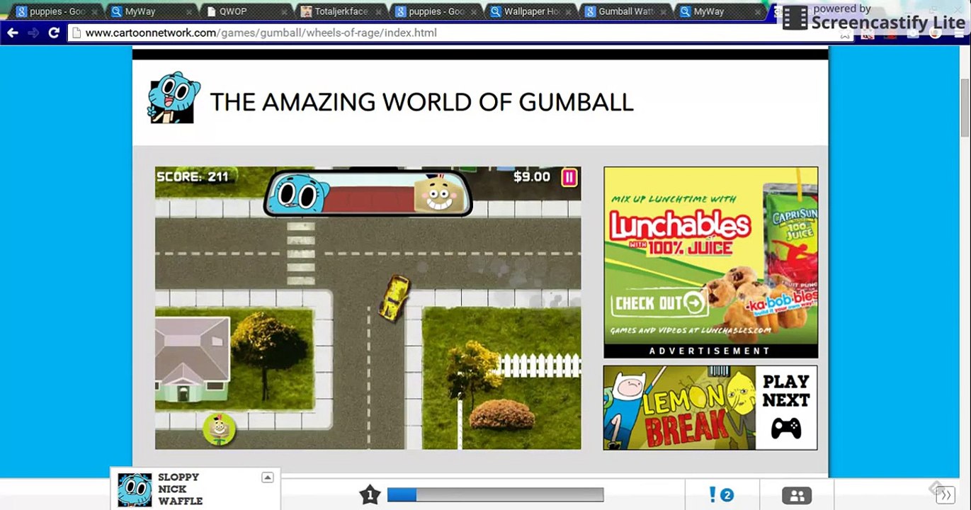971x510 pixels.
Task: Click the "SCORE: 211" text
Action: click(193, 176)
